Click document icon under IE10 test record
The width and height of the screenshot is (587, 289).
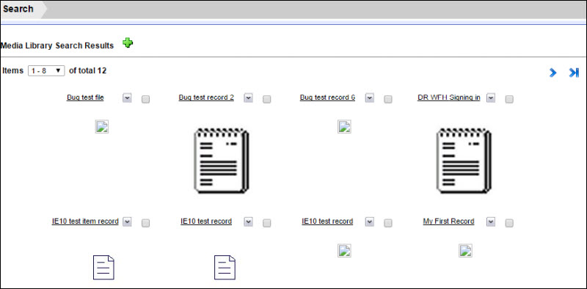(x=225, y=267)
